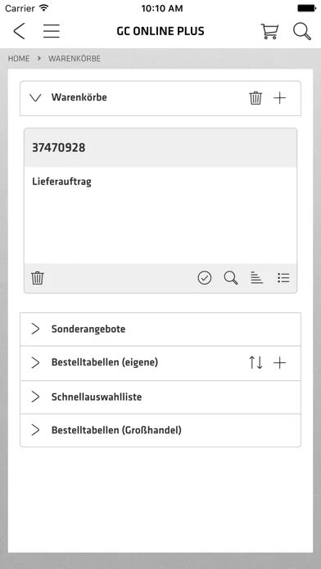Collapse the Warenkörbe section chevron

tap(35, 97)
